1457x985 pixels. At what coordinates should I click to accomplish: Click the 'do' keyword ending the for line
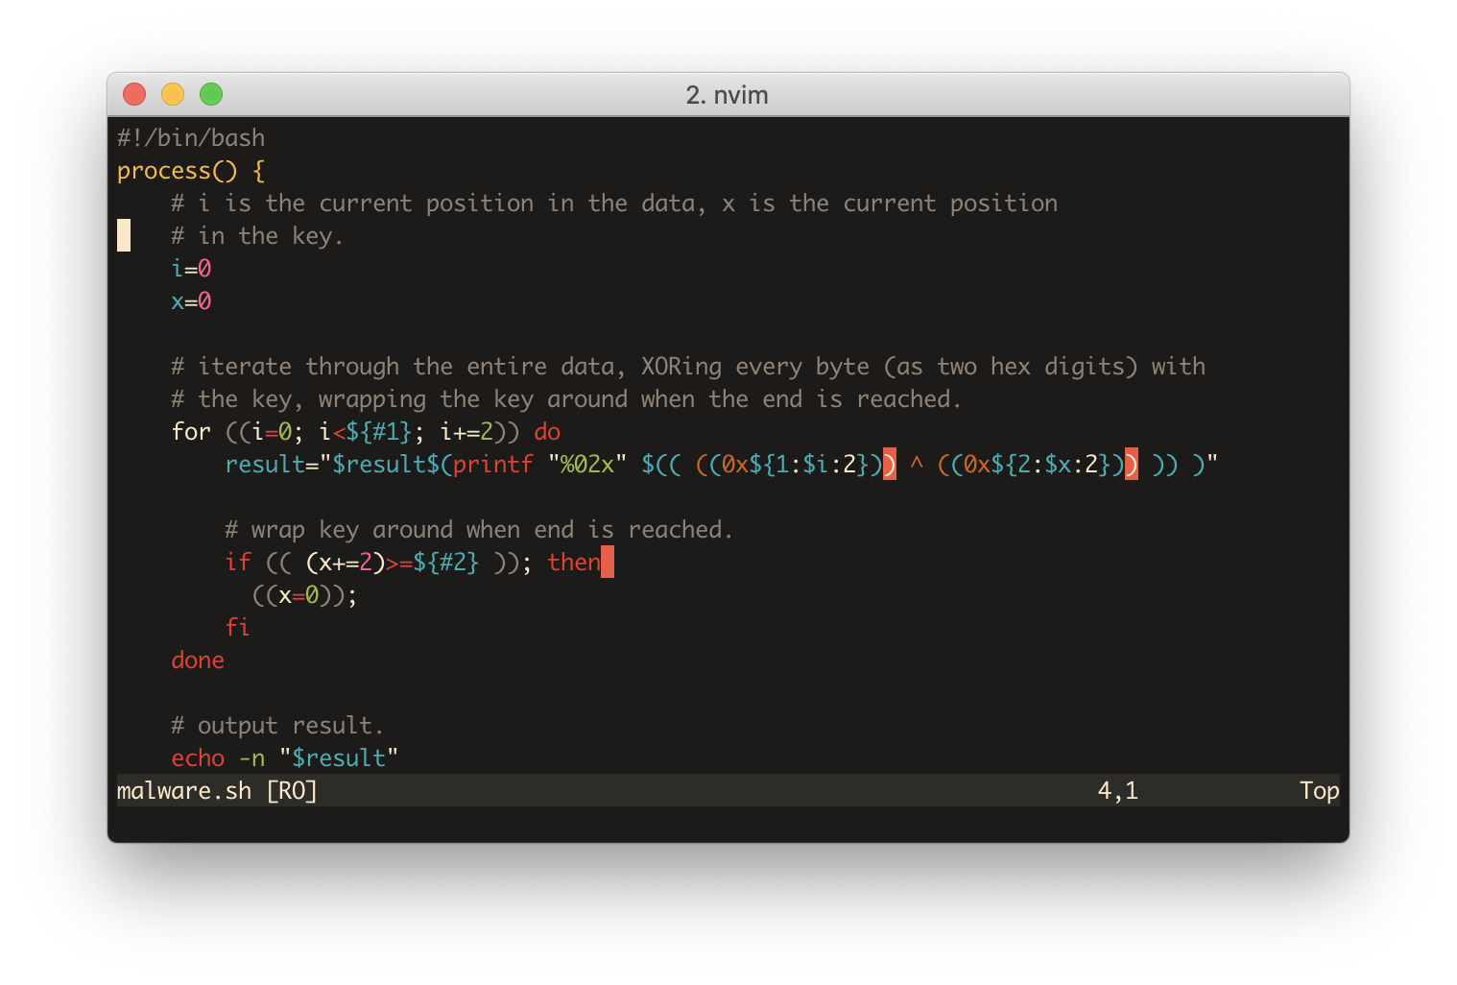pyautogui.click(x=547, y=432)
